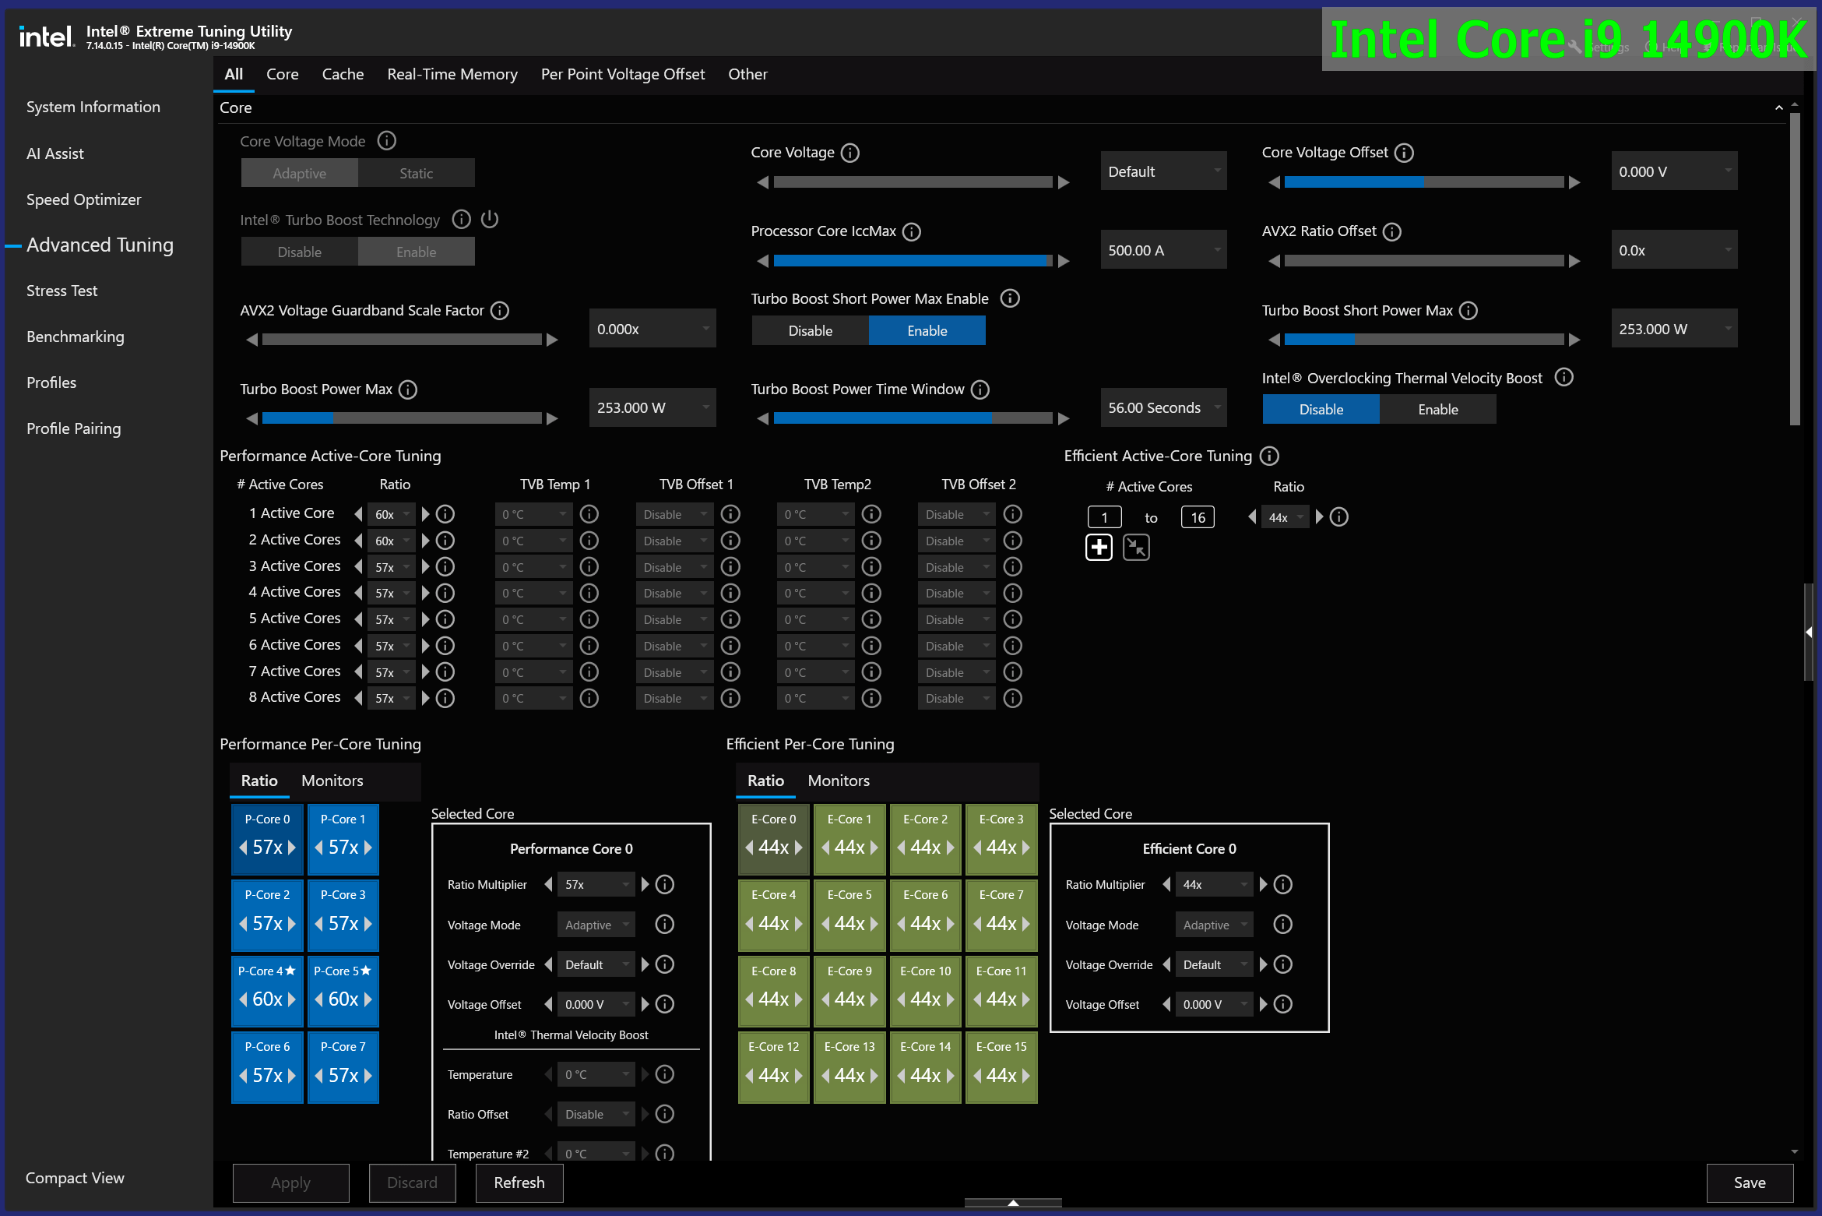Show info for 1 Active Core ratio
Viewport: 1822px width, 1216px height.
click(x=445, y=514)
